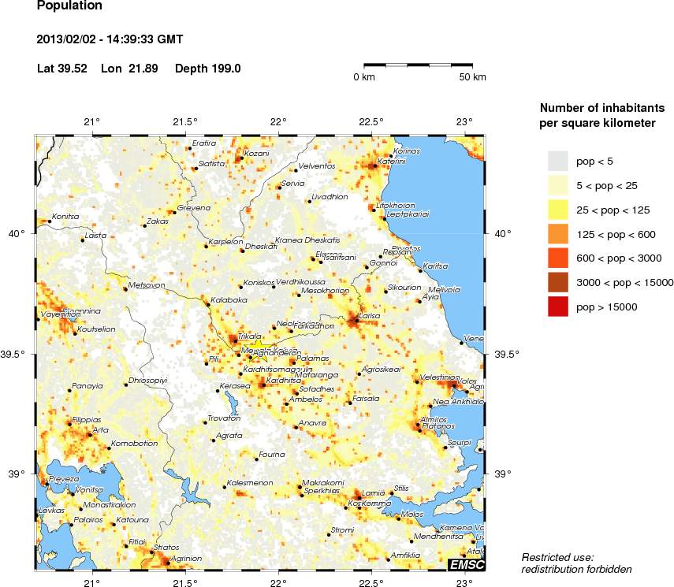Click the yellow '25 < pop < 125' swatch
The height and width of the screenshot is (587, 674).
click(x=557, y=210)
